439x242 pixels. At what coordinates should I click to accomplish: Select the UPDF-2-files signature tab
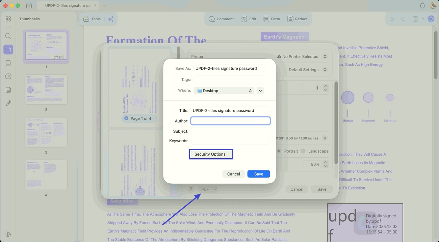pos(68,5)
